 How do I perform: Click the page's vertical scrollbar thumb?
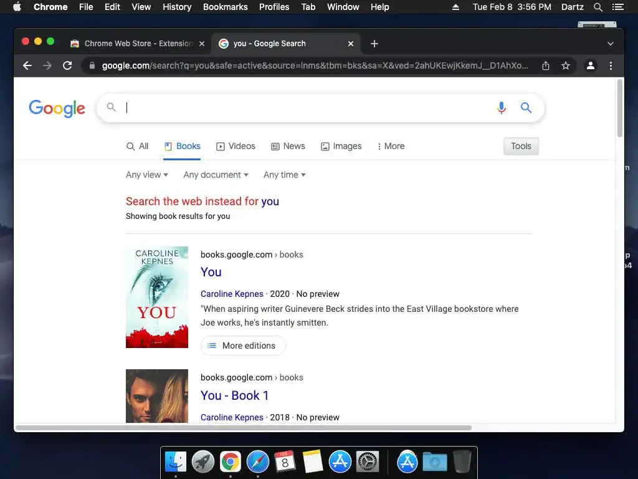click(620, 109)
